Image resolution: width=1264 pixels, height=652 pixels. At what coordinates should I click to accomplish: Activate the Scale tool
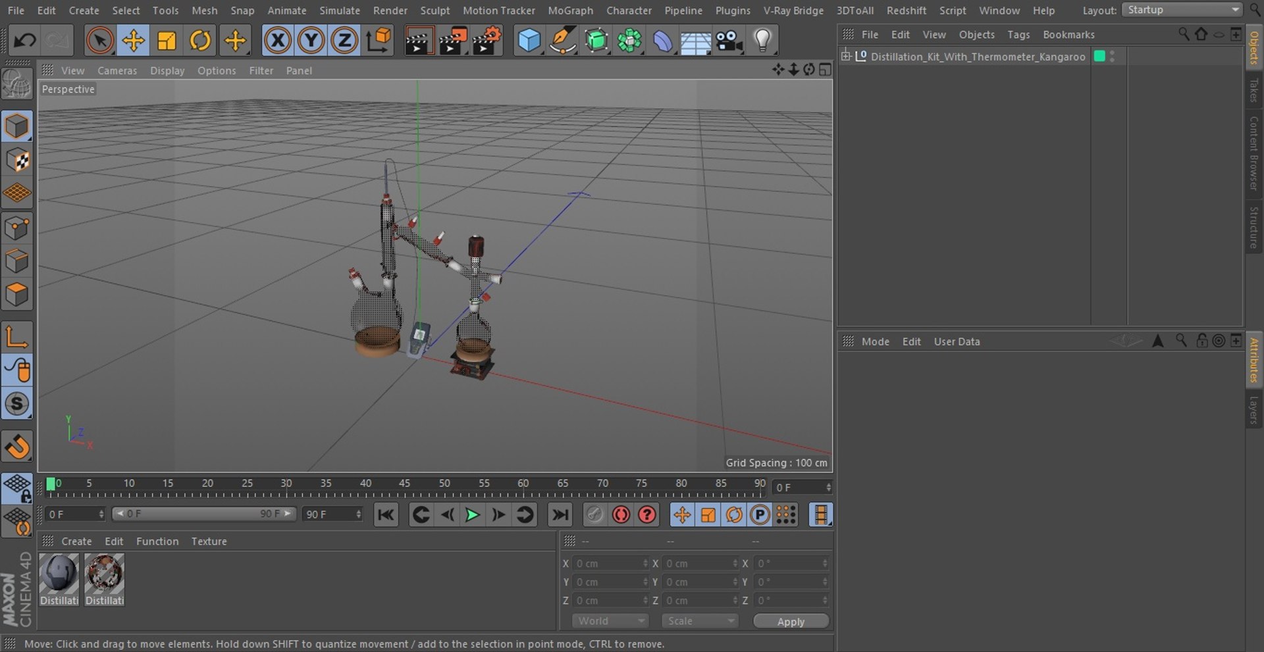[167, 41]
